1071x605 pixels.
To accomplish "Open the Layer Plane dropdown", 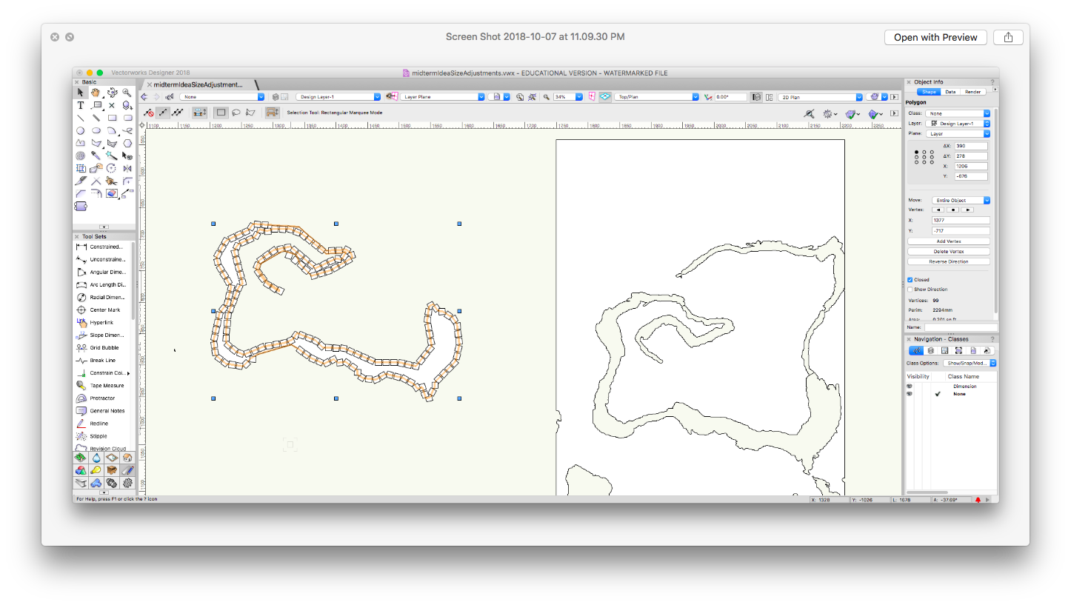I will coord(442,96).
